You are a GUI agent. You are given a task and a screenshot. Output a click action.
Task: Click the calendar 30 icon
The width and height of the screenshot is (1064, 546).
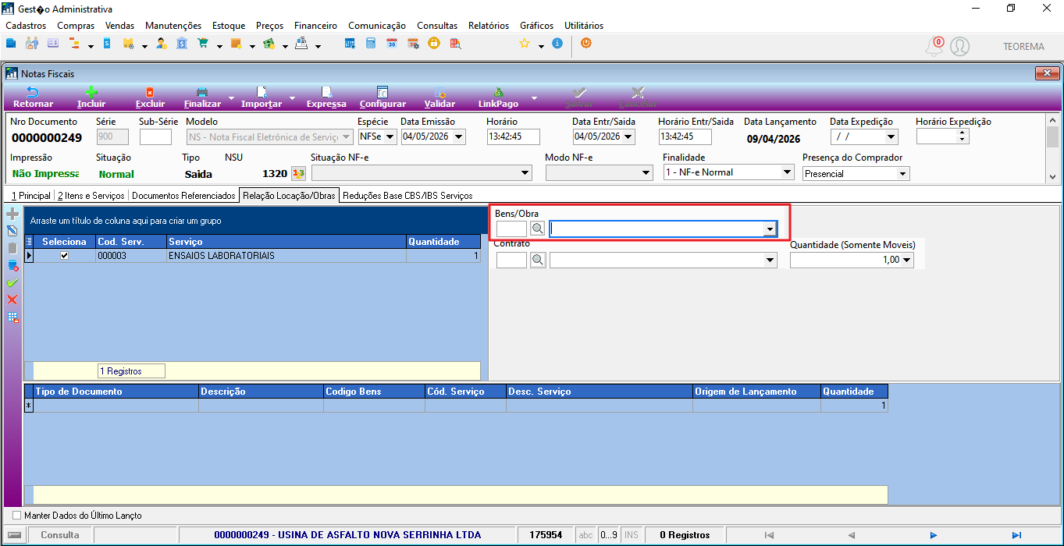(x=392, y=44)
